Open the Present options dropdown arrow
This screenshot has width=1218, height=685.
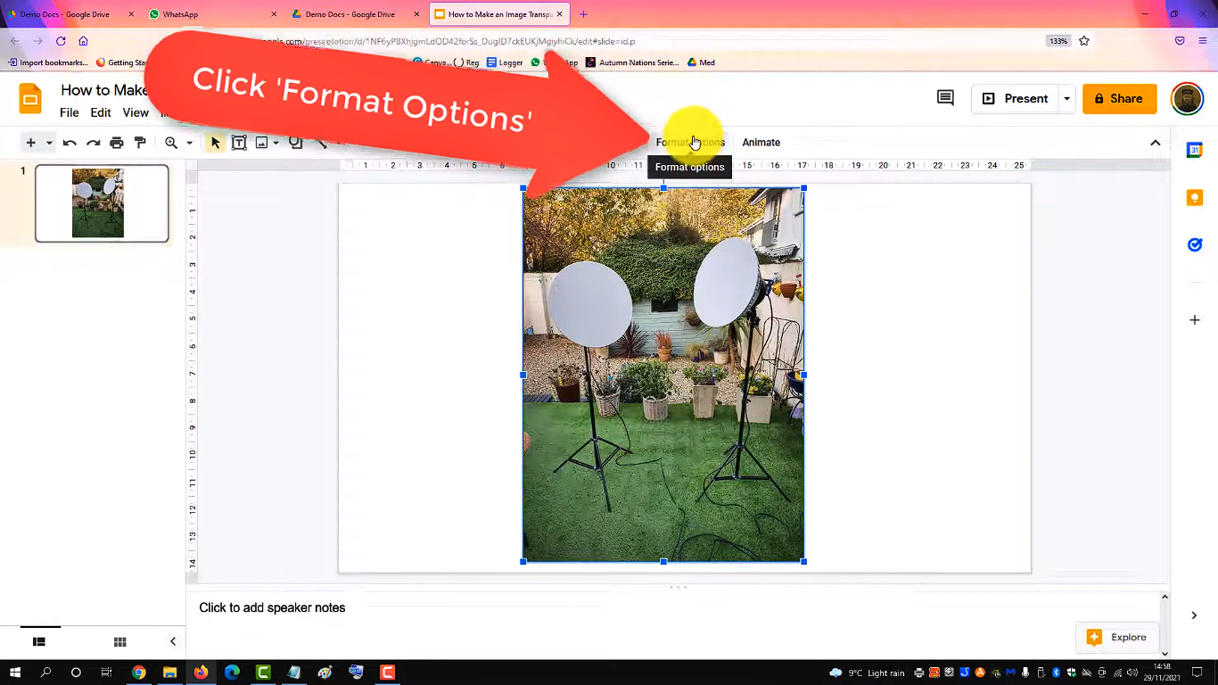click(x=1066, y=98)
